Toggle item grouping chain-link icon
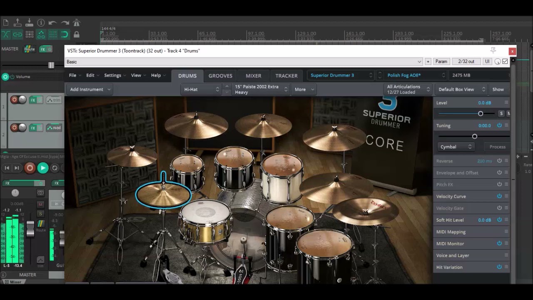 tap(17, 35)
